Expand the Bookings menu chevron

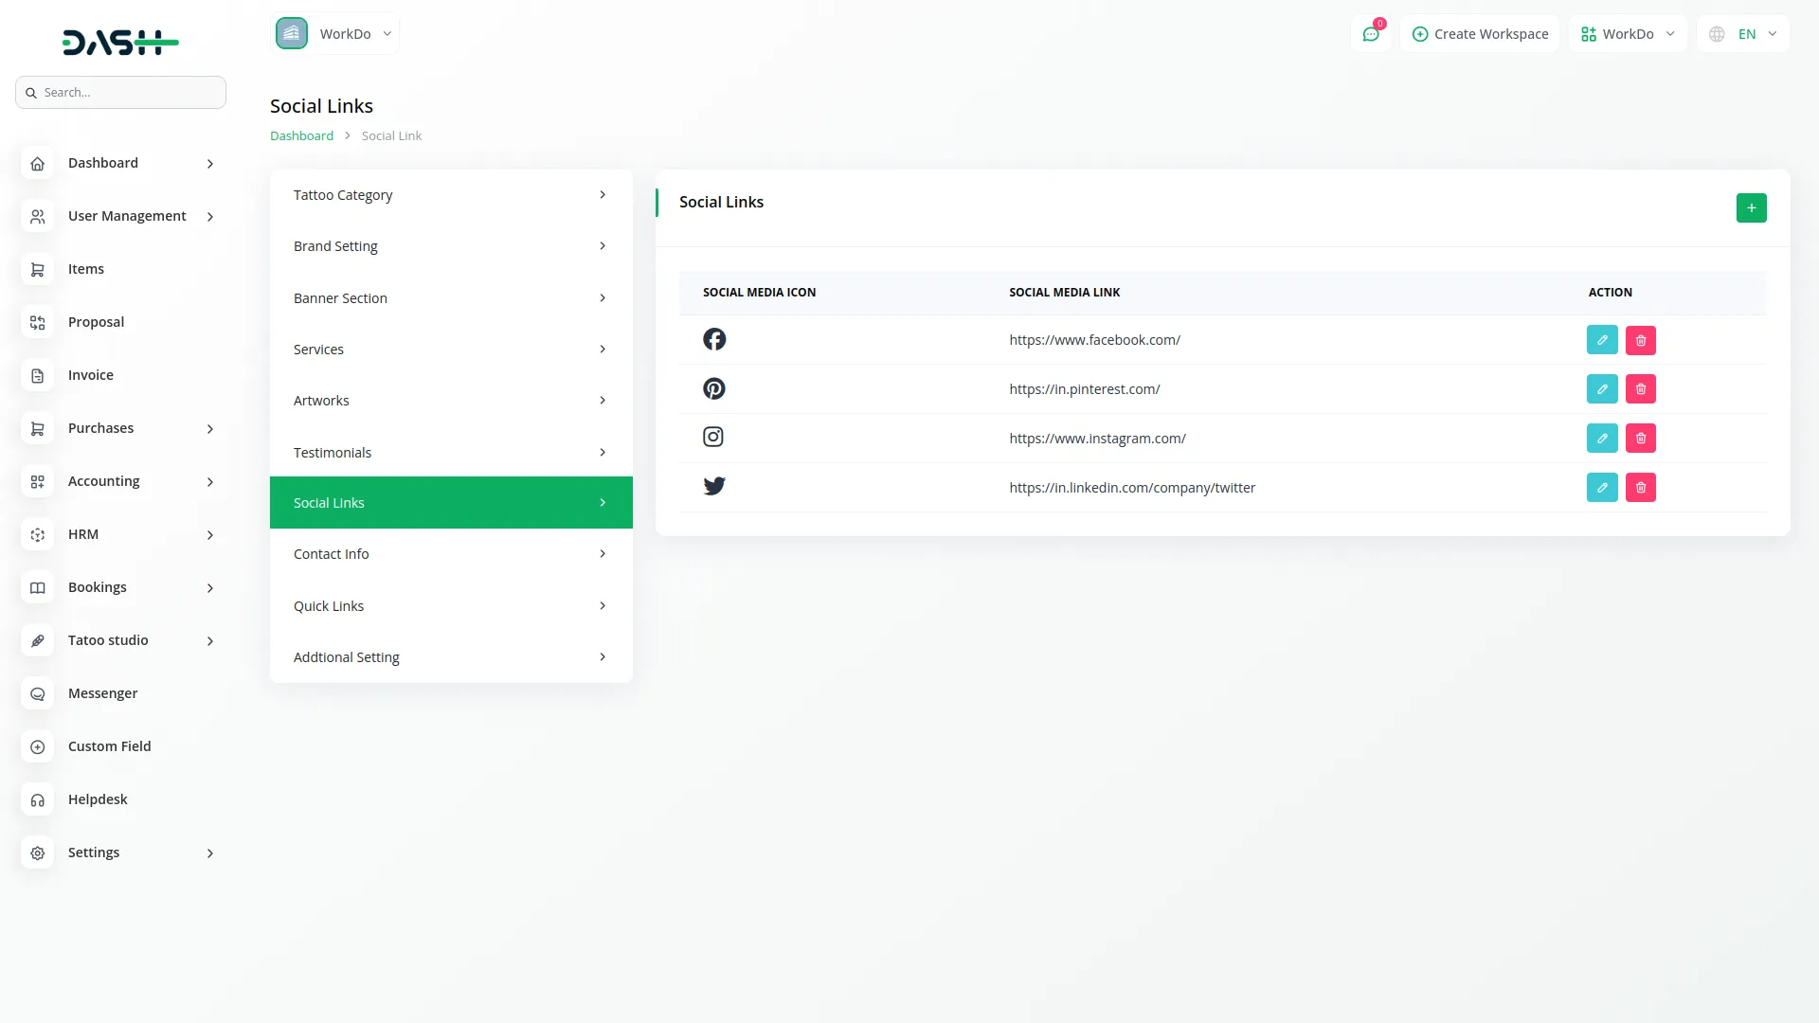coord(210,588)
